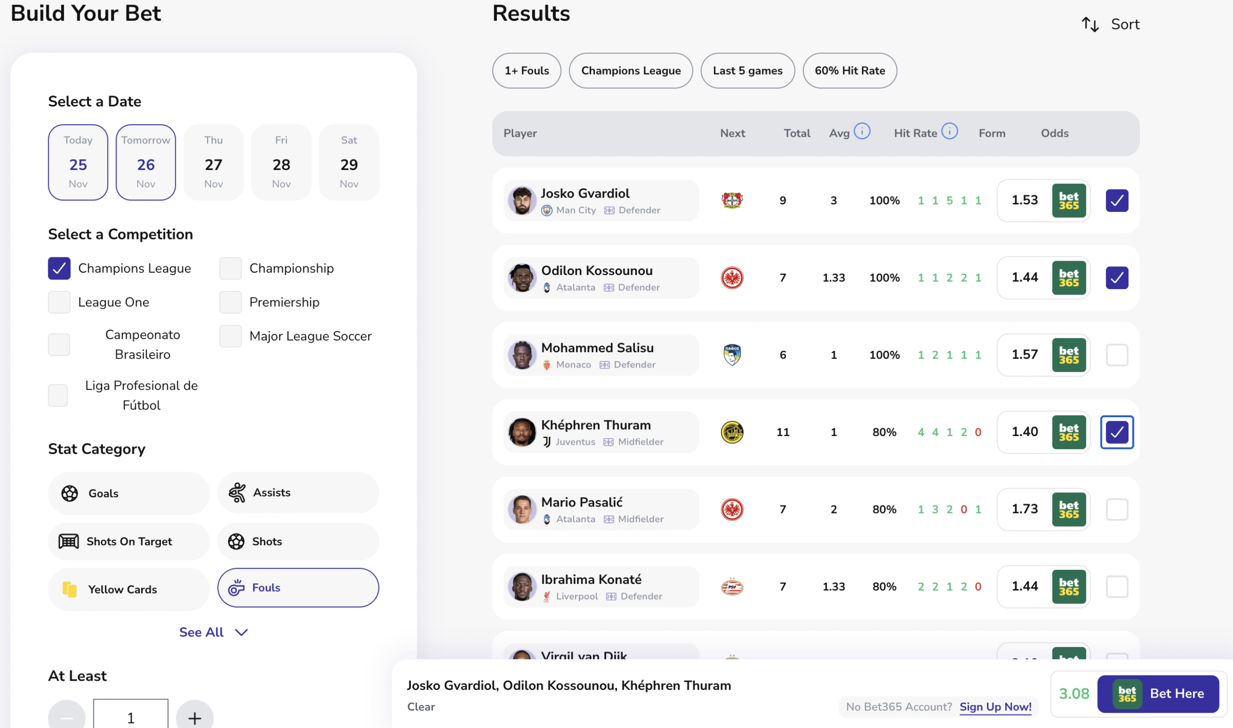Tick the Mohammed Salisu selection checkbox
The image size is (1233, 728).
coord(1117,355)
